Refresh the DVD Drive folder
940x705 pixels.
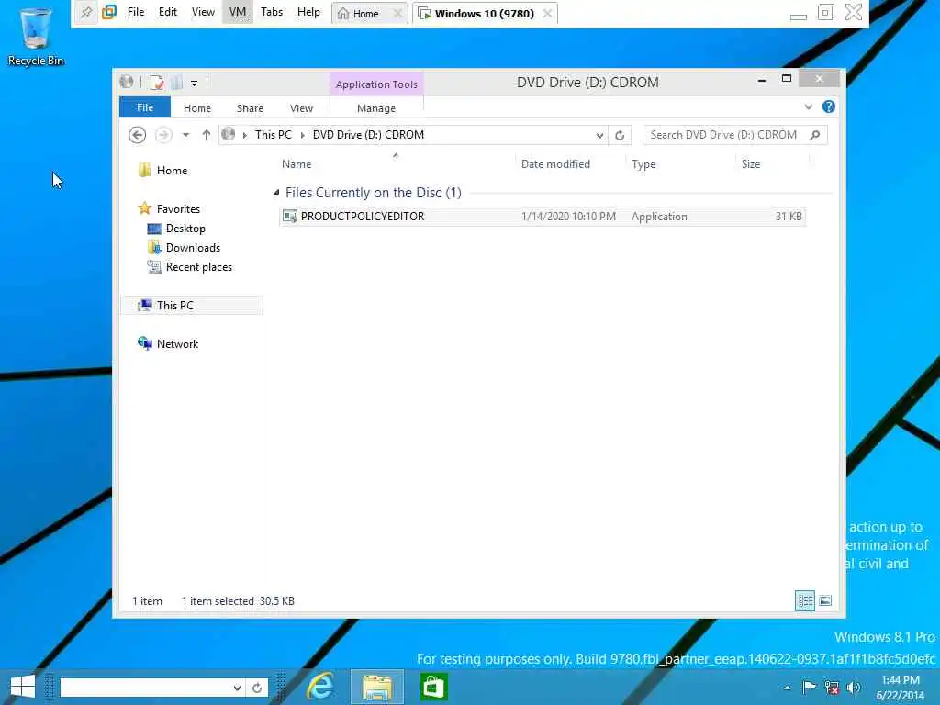[620, 136]
